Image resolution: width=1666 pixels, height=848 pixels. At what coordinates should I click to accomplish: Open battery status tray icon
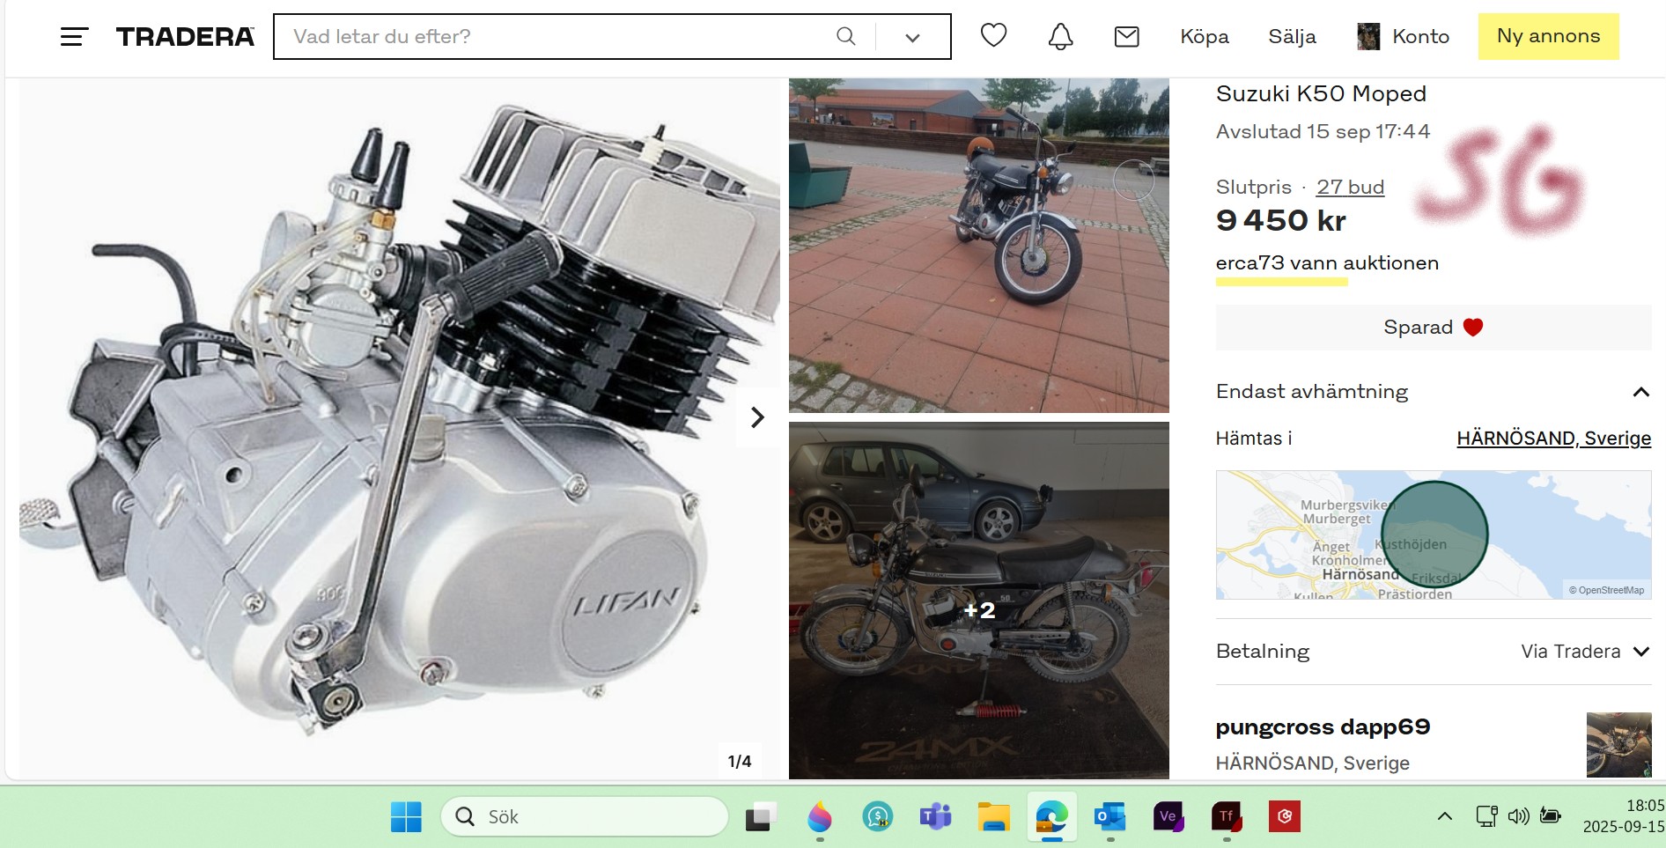(x=1550, y=815)
